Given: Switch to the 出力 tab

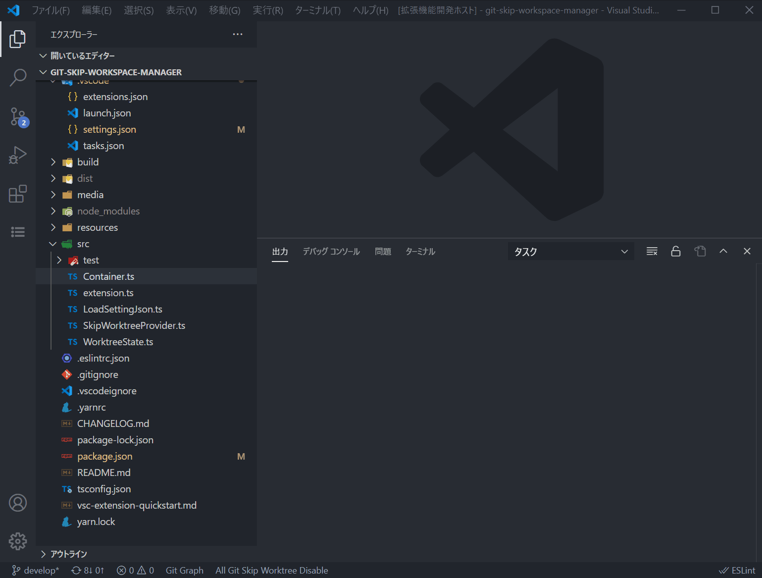Looking at the screenshot, I should (x=280, y=252).
